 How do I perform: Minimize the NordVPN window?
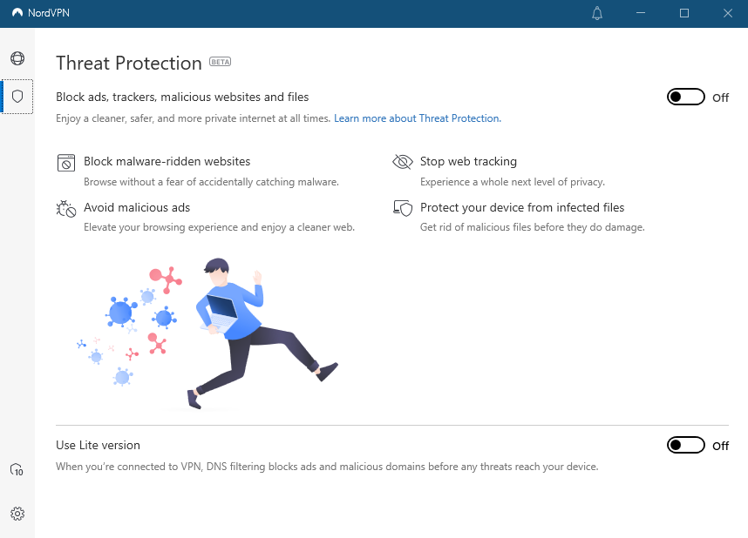click(x=640, y=13)
